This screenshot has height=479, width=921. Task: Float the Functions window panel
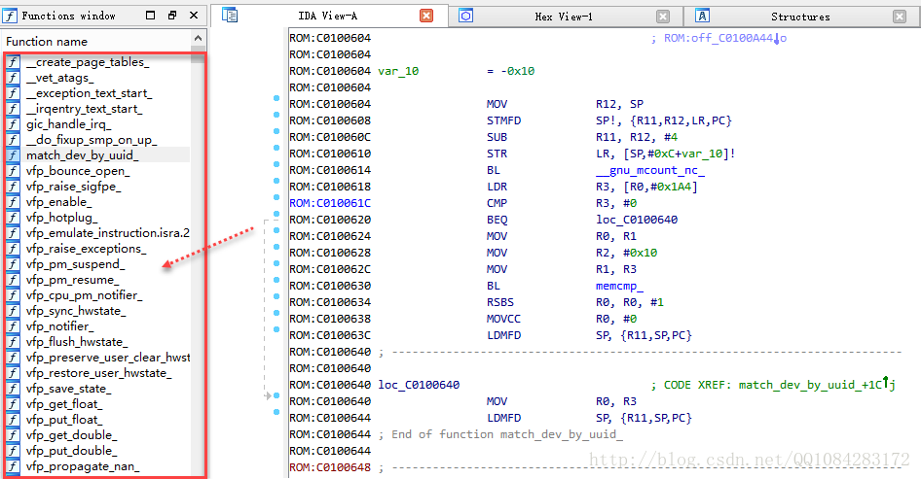[x=172, y=16]
